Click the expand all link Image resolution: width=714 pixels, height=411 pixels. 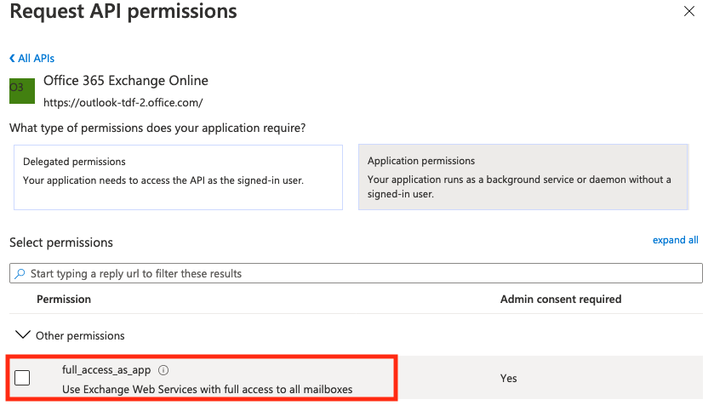[675, 240]
